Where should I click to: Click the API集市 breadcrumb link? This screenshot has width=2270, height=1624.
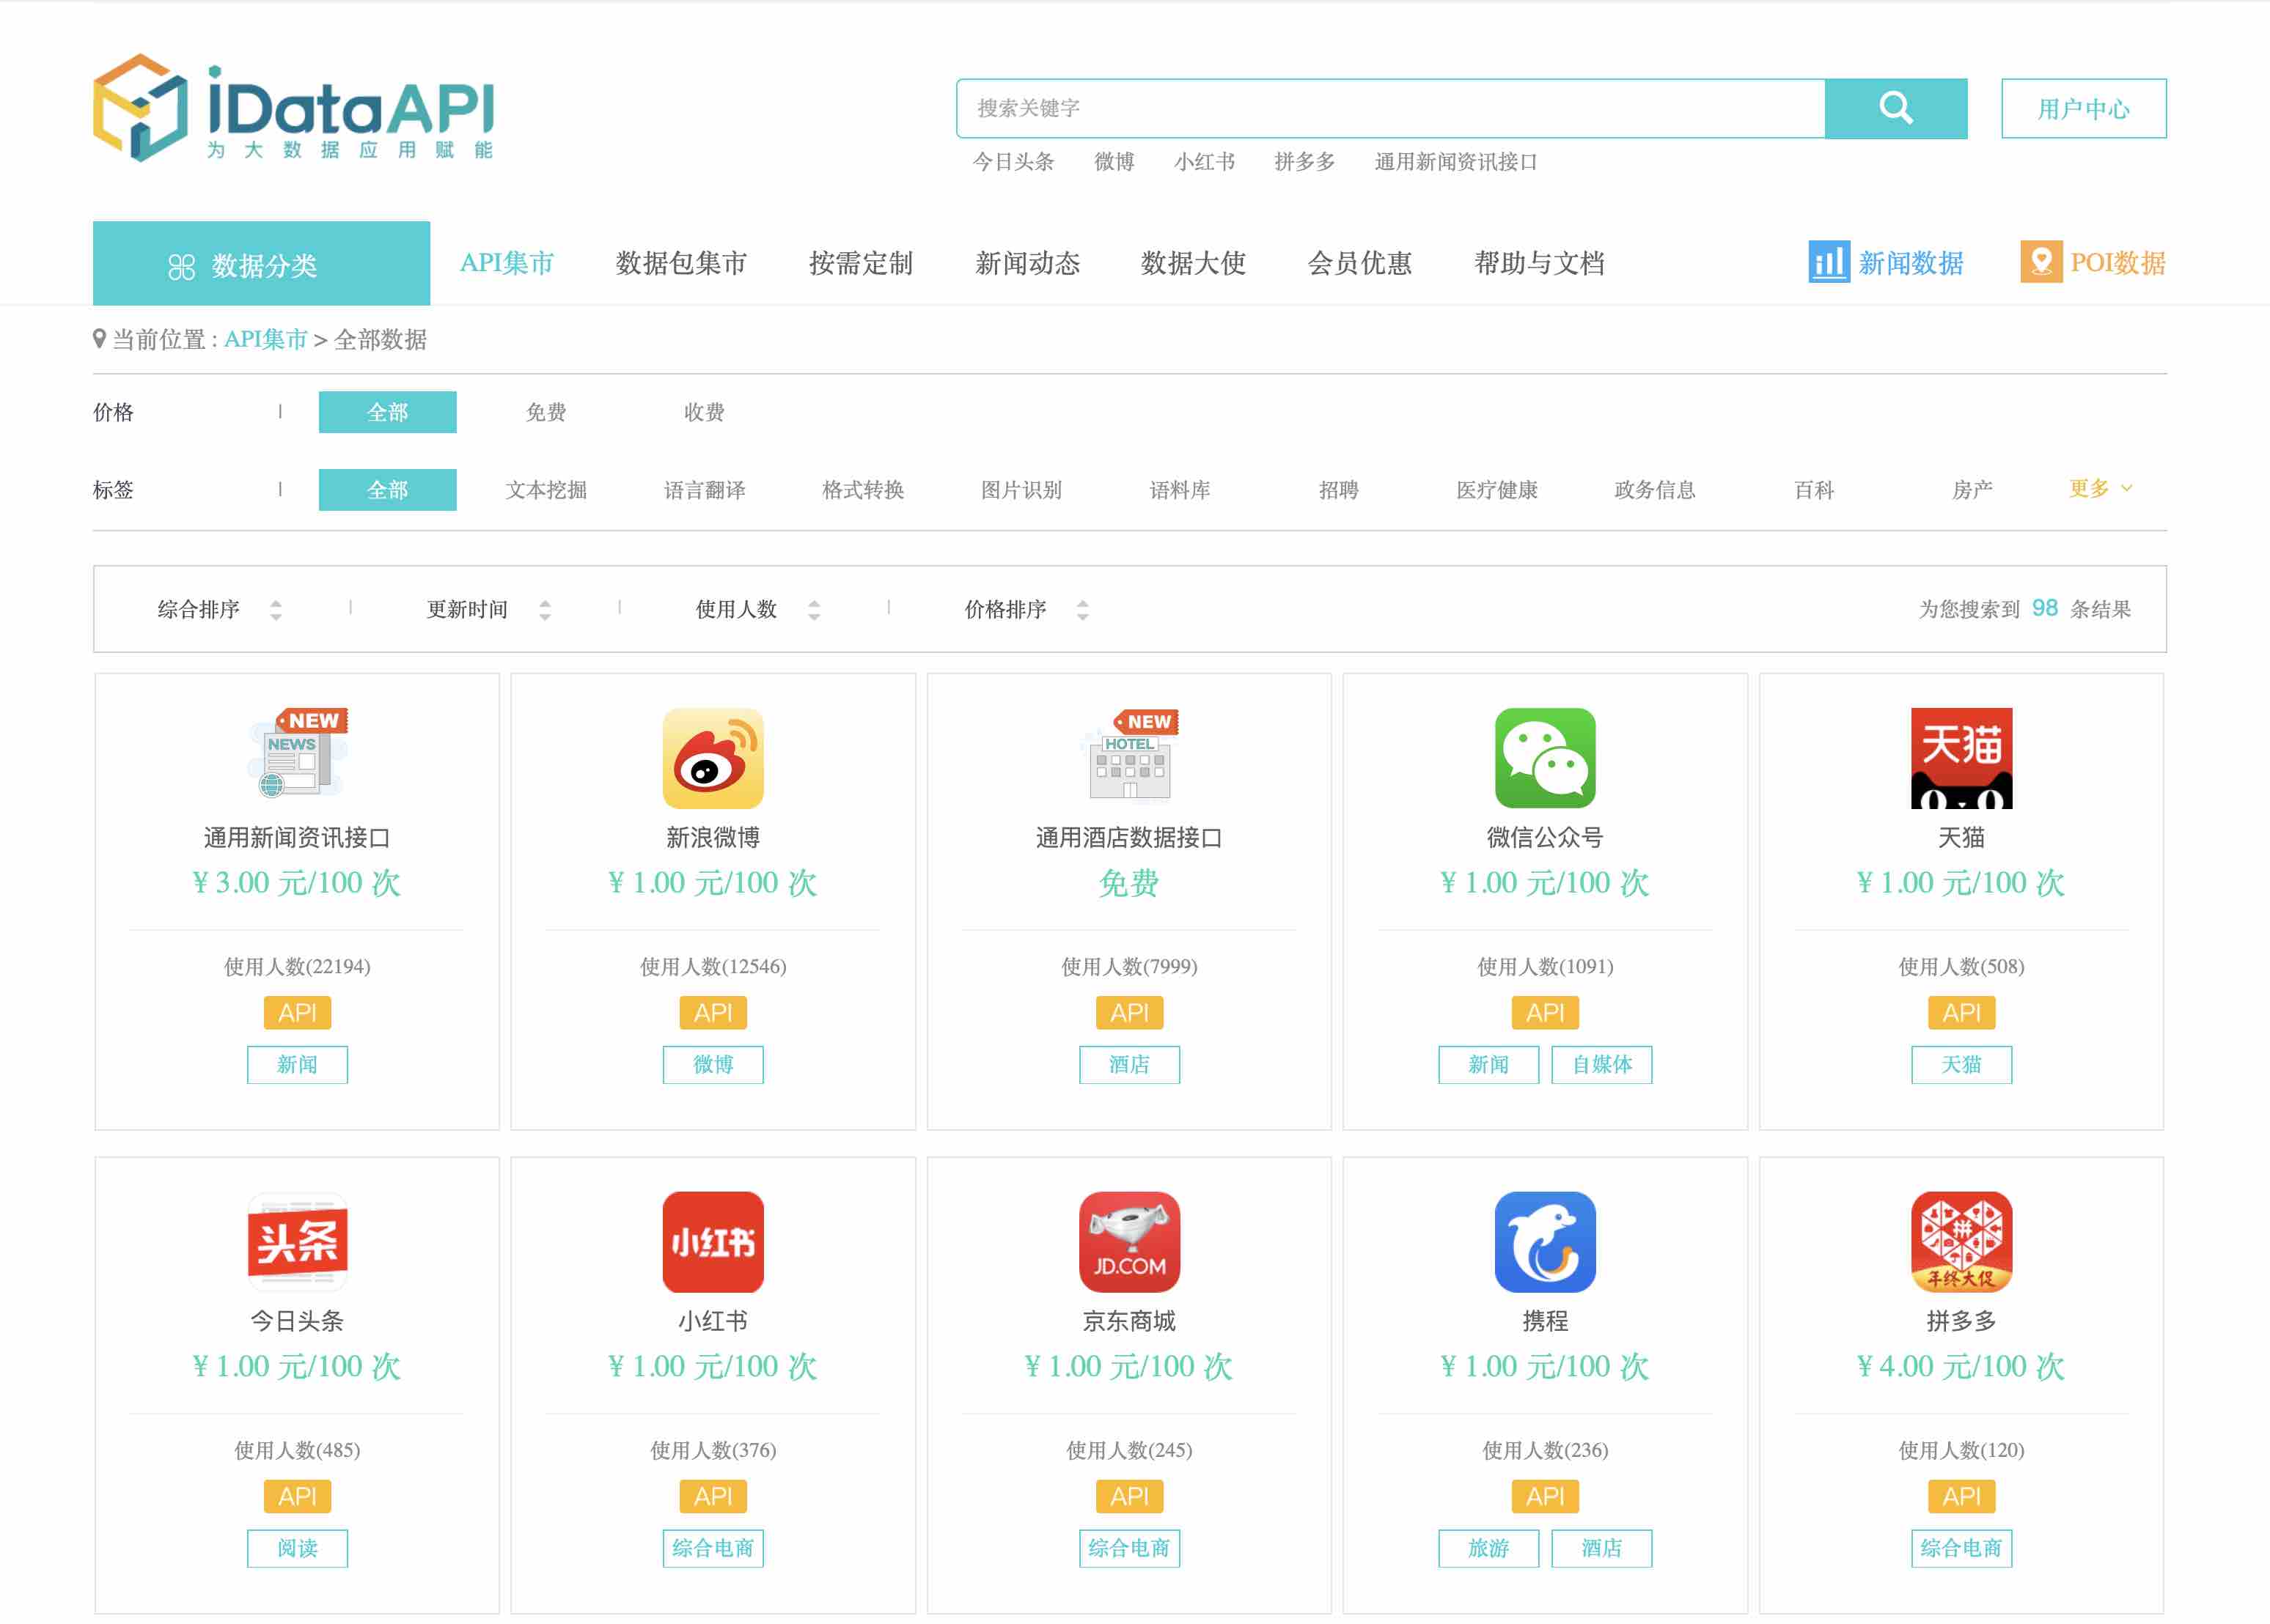(265, 339)
